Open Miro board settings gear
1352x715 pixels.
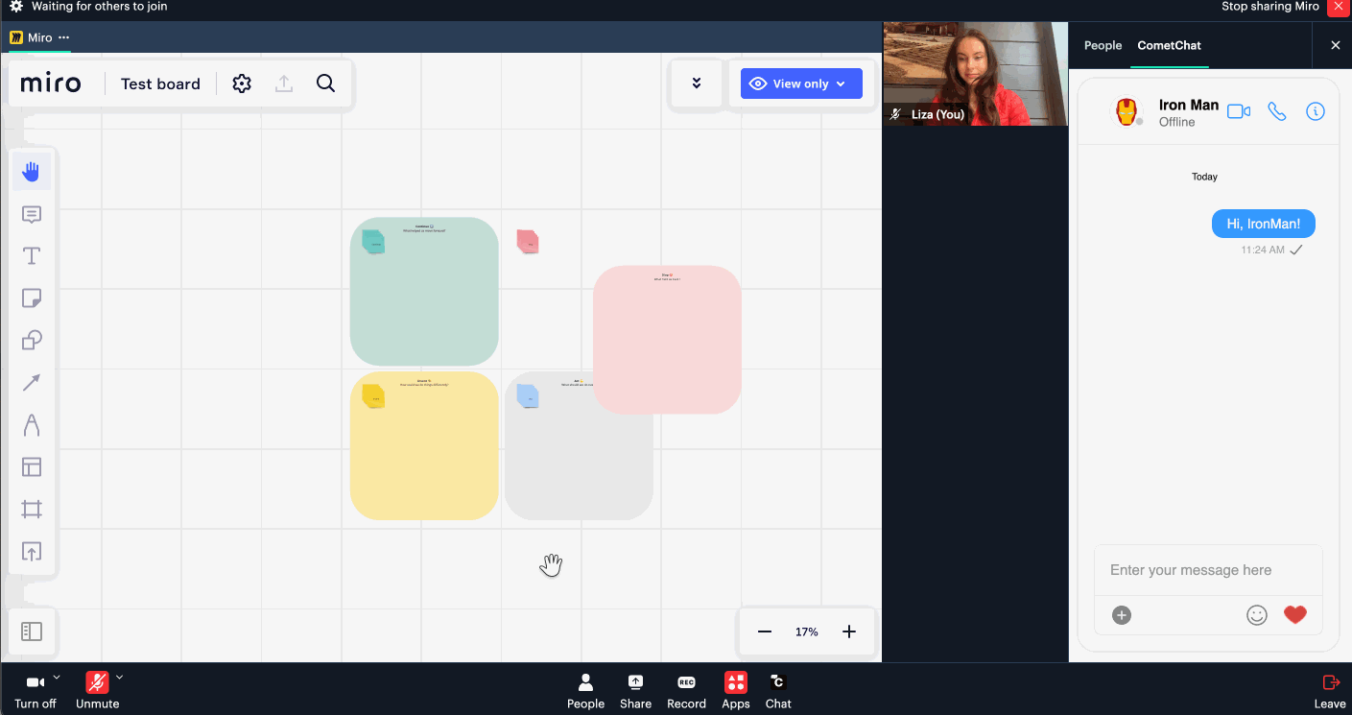click(x=242, y=83)
